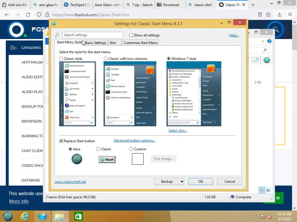Open File Explorer from the taskbar
This screenshot has width=297, height=222.
pyautogui.click(x=59, y=216)
